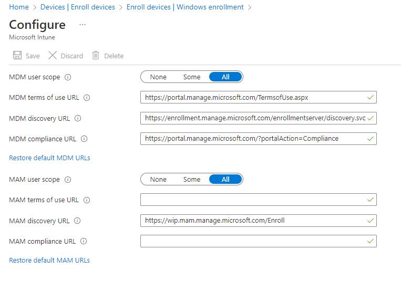Click the Delete button label
Viewport: 401px width, 281px height.
pyautogui.click(x=114, y=56)
